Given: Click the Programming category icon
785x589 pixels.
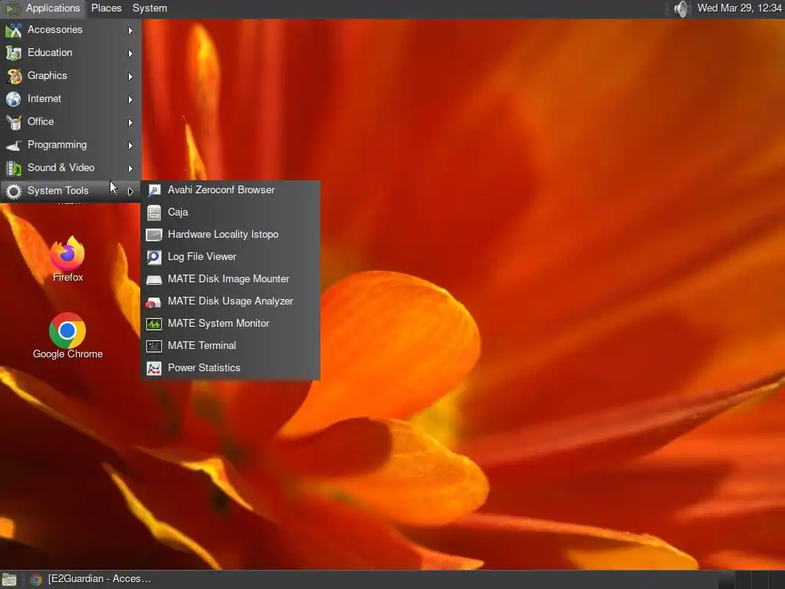Looking at the screenshot, I should [14, 145].
